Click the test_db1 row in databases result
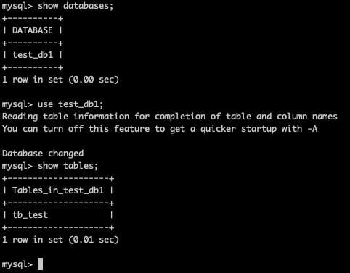Image resolution: width=350 pixels, height=273 pixels. (33, 55)
